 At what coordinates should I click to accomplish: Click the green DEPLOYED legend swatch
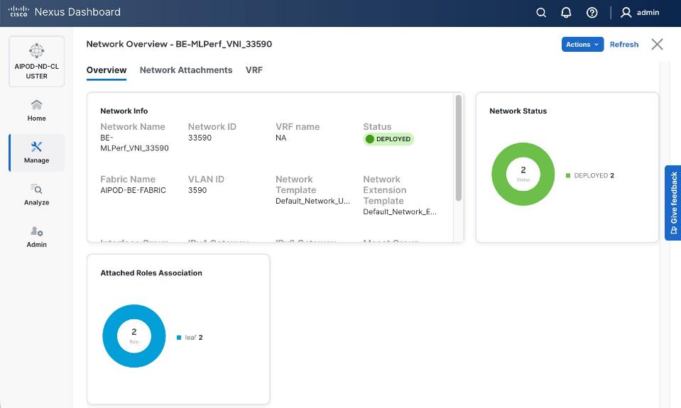pyautogui.click(x=568, y=175)
